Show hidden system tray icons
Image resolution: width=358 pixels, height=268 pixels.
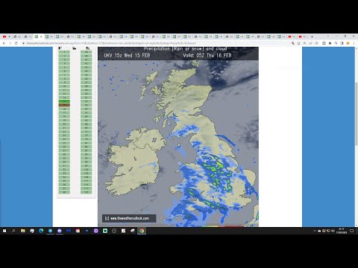(315, 231)
